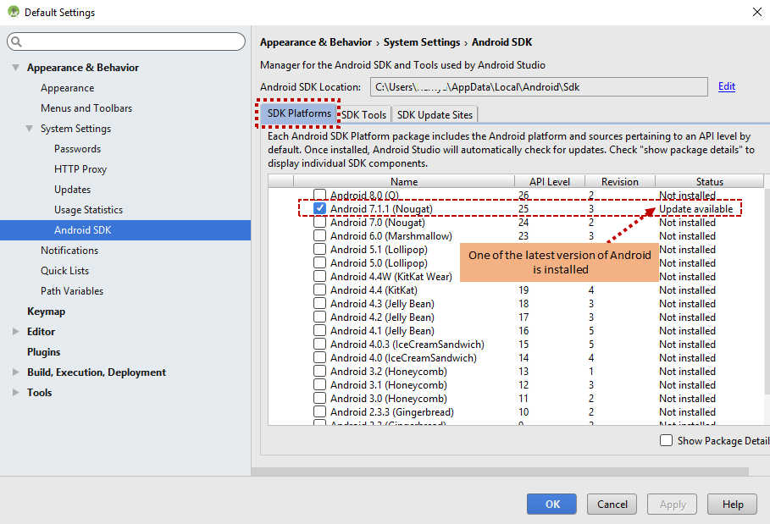Open Menus and Toolbars settings
The image size is (770, 524).
(86, 108)
